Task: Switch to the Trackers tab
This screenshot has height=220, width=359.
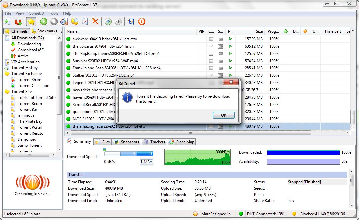Action: (154, 142)
